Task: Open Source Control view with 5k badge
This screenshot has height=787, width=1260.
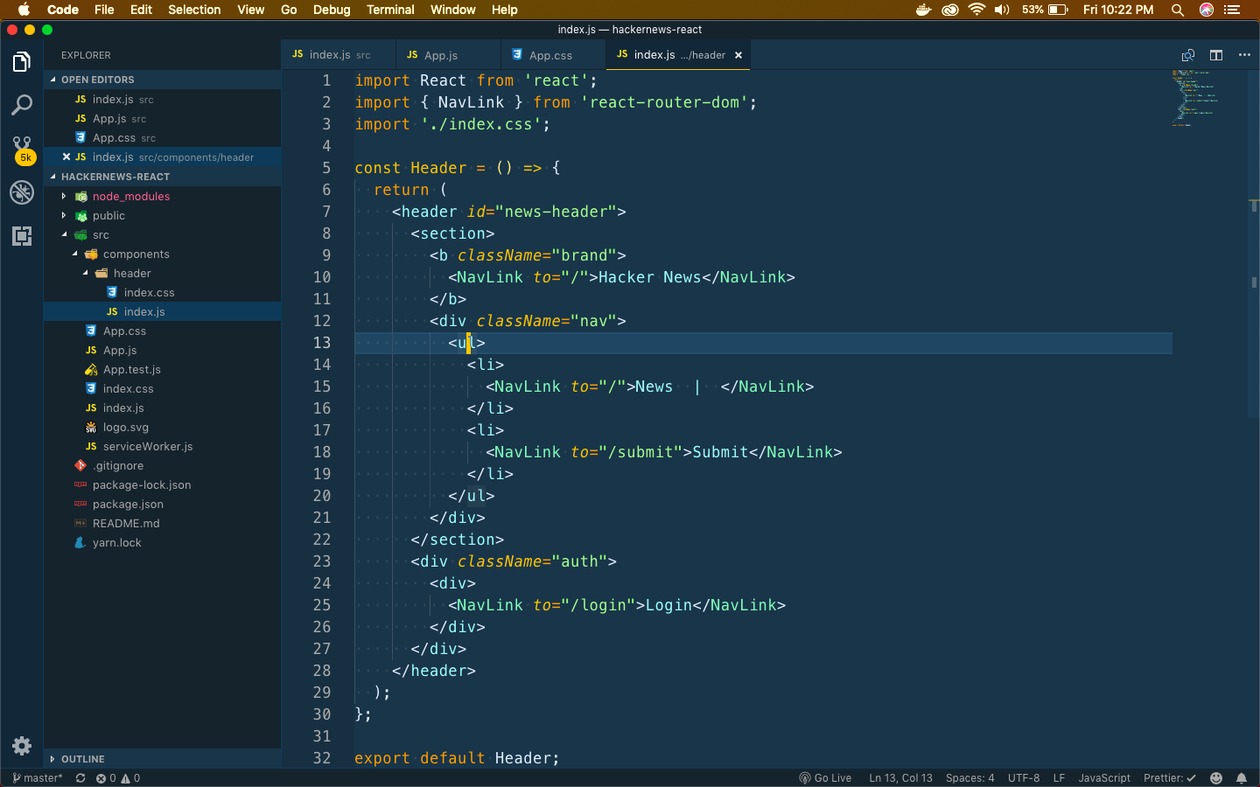Action: coord(22,150)
